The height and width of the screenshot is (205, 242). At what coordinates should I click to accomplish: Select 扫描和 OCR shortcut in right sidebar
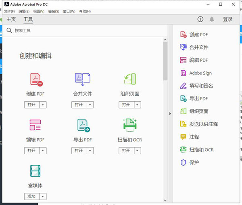(197, 150)
